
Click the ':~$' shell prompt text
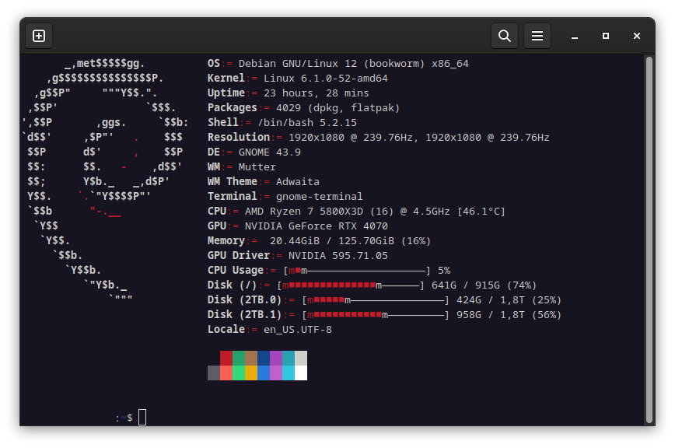point(124,418)
